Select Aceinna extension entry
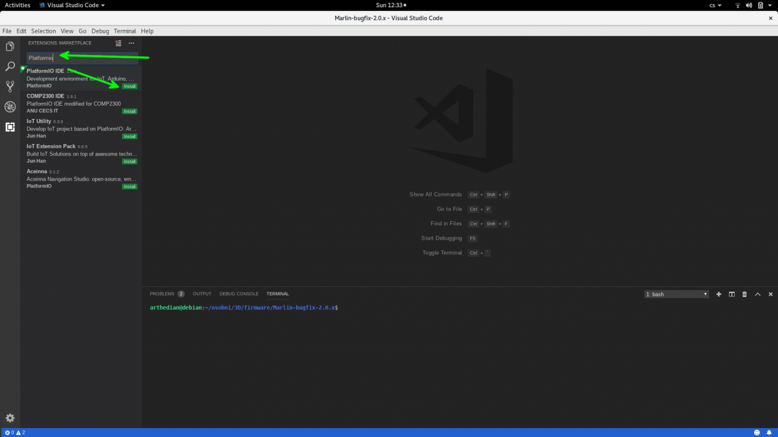 (81, 178)
